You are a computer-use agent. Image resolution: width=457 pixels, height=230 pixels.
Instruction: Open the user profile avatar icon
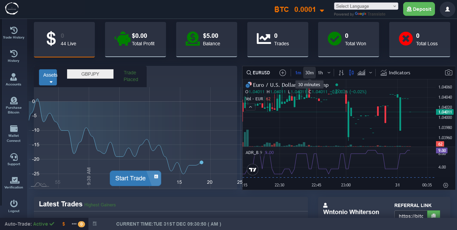[x=447, y=9]
